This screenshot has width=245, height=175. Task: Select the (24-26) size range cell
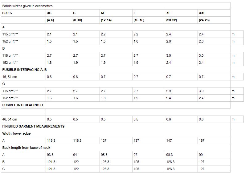click(x=214, y=20)
